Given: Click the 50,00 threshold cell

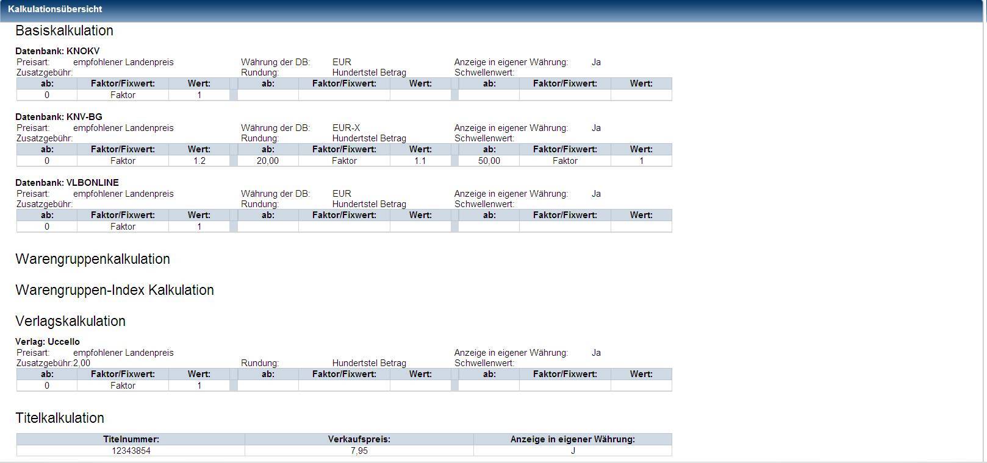Looking at the screenshot, I should (489, 161).
